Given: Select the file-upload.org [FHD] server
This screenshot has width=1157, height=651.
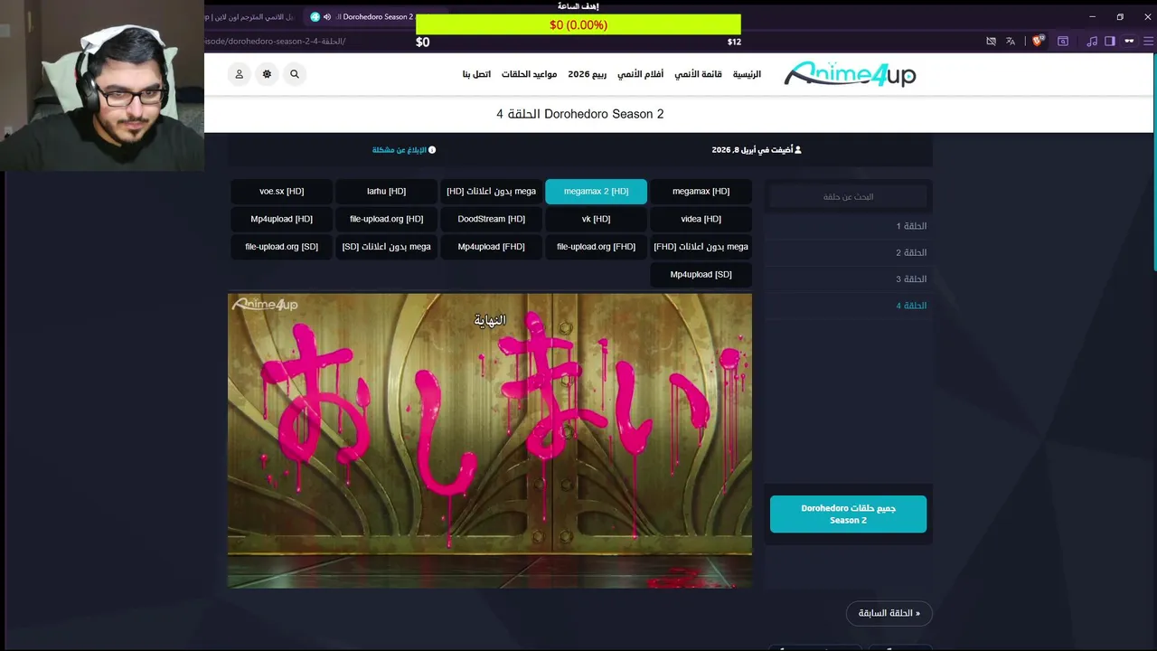Looking at the screenshot, I should (x=596, y=247).
